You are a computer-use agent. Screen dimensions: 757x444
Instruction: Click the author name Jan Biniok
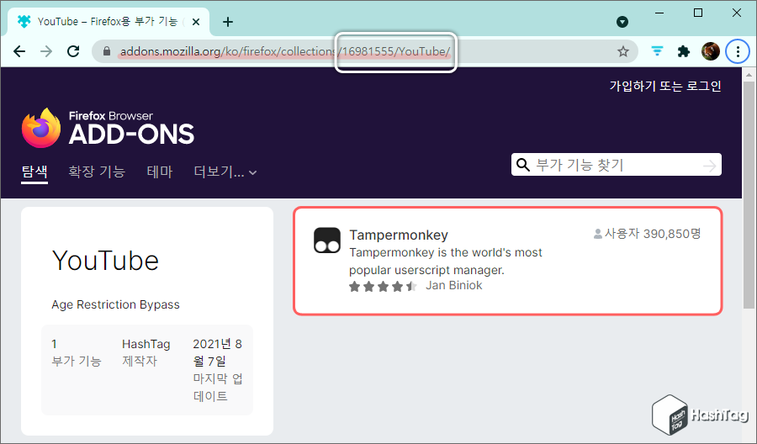[454, 285]
